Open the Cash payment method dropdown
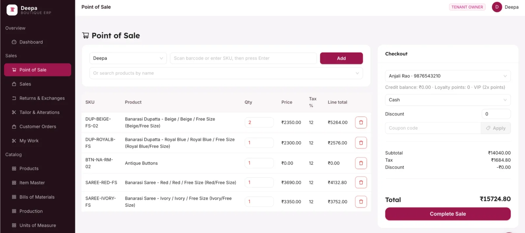The width and height of the screenshot is (525, 233). pos(448,100)
